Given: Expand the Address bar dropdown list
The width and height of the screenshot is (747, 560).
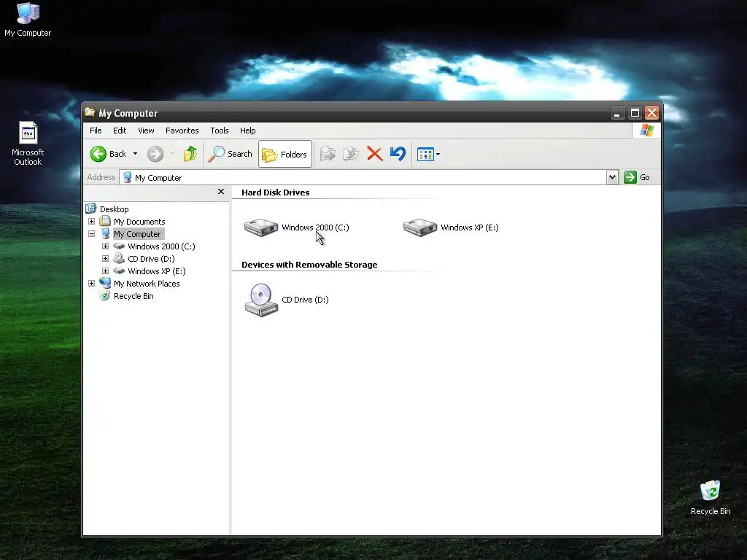Looking at the screenshot, I should pyautogui.click(x=612, y=178).
